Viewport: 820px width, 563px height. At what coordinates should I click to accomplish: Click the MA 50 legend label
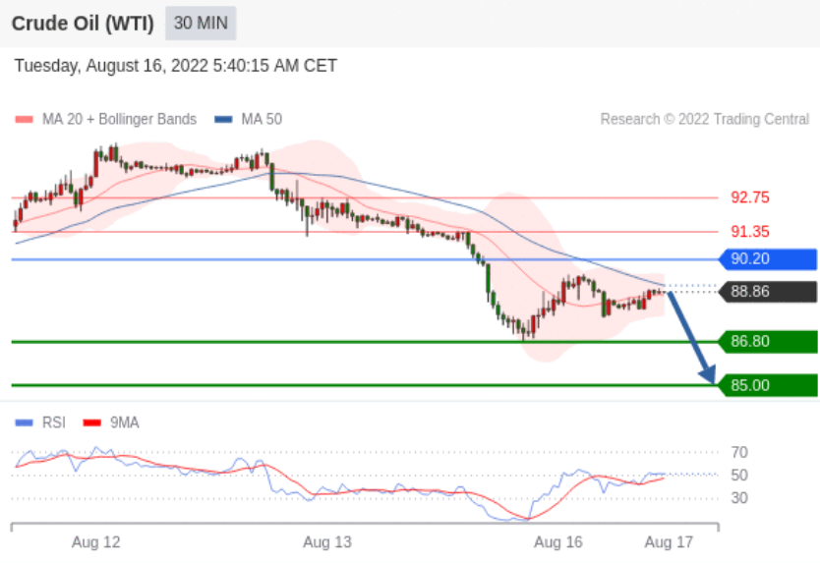[x=262, y=119]
